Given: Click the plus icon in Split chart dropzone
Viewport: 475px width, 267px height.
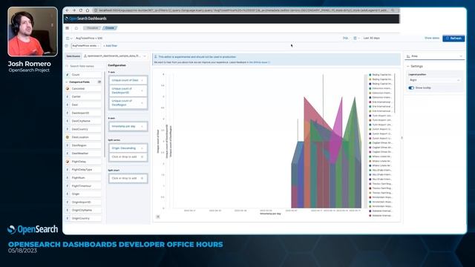Looking at the screenshot, I should click(142, 178).
